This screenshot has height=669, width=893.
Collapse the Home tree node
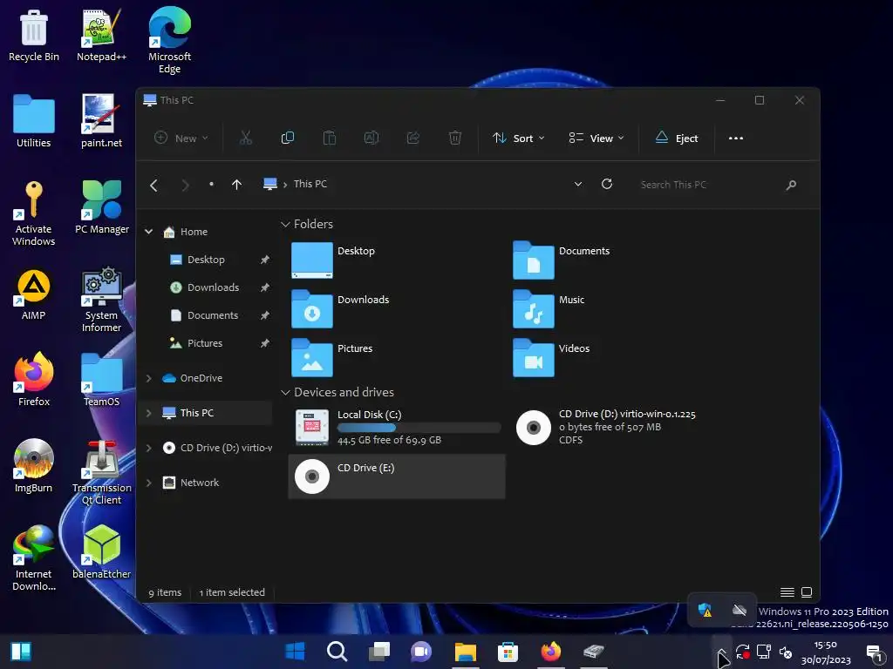(x=148, y=232)
